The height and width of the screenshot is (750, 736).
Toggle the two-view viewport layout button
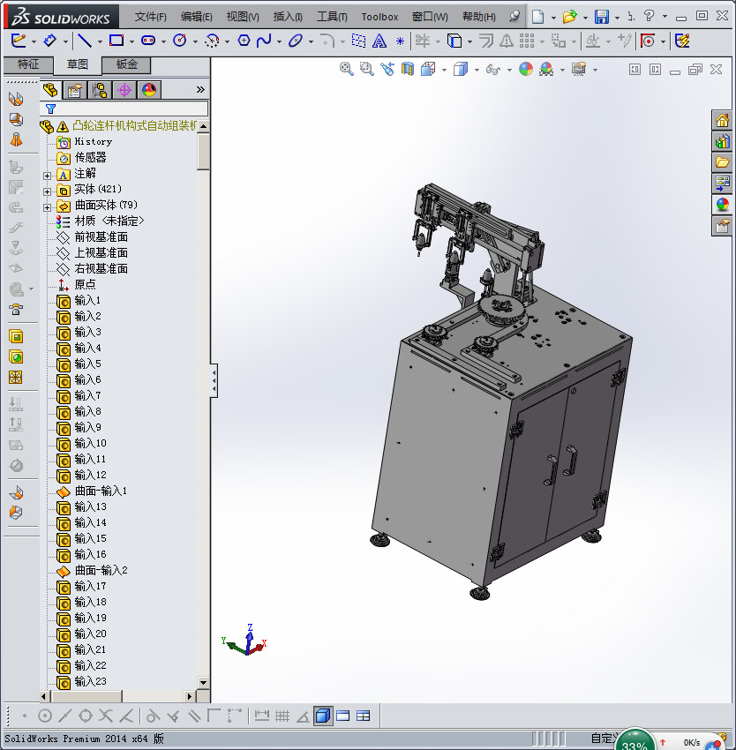pos(343,716)
